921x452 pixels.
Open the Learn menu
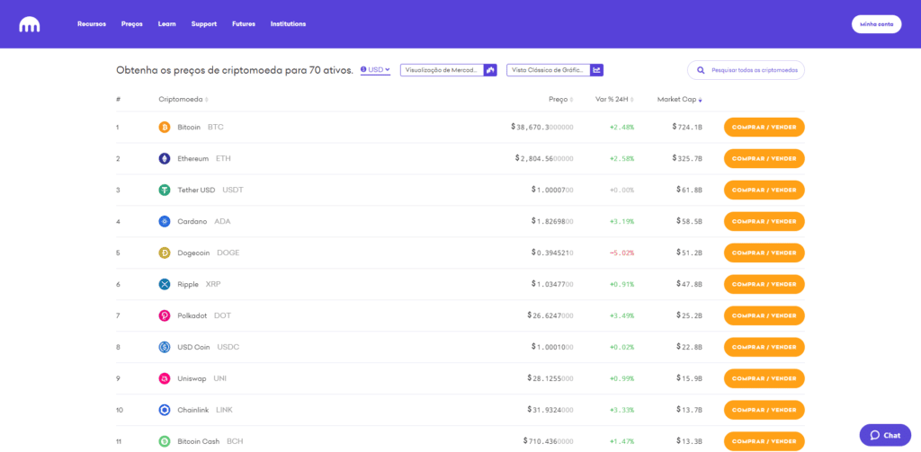(x=166, y=24)
